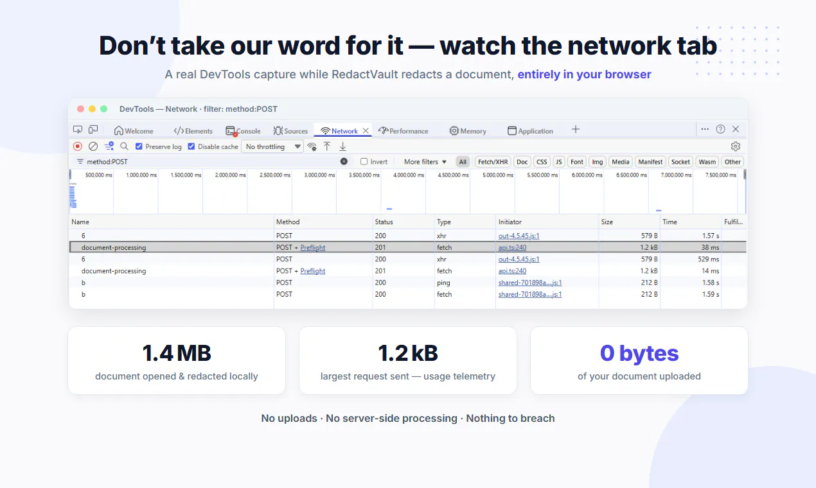
Task: Click the import HAR upload arrow
Action: click(327, 146)
